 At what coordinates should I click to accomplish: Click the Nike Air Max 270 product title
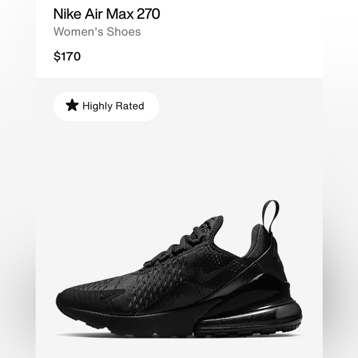(x=107, y=13)
